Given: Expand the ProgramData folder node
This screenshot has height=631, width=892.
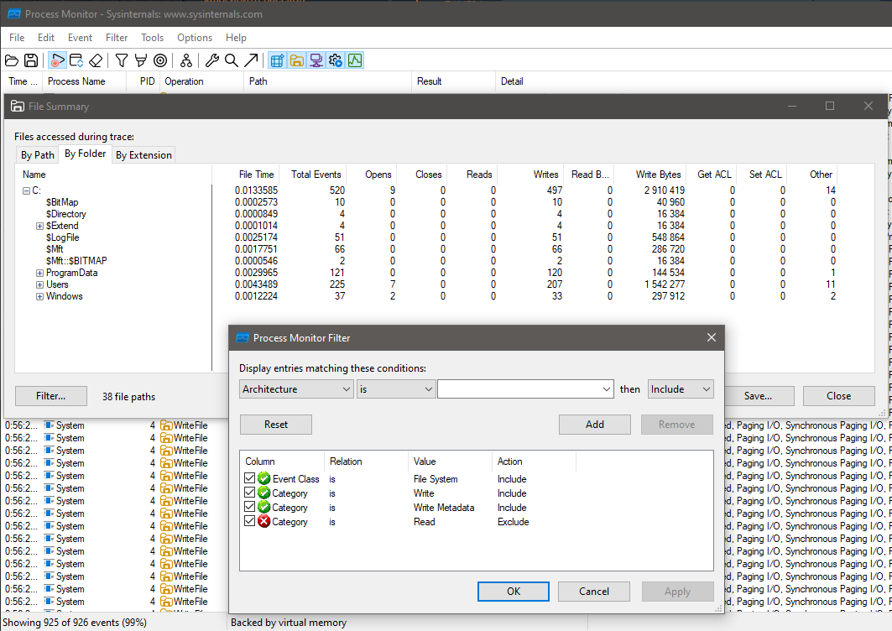Looking at the screenshot, I should click(x=39, y=273).
